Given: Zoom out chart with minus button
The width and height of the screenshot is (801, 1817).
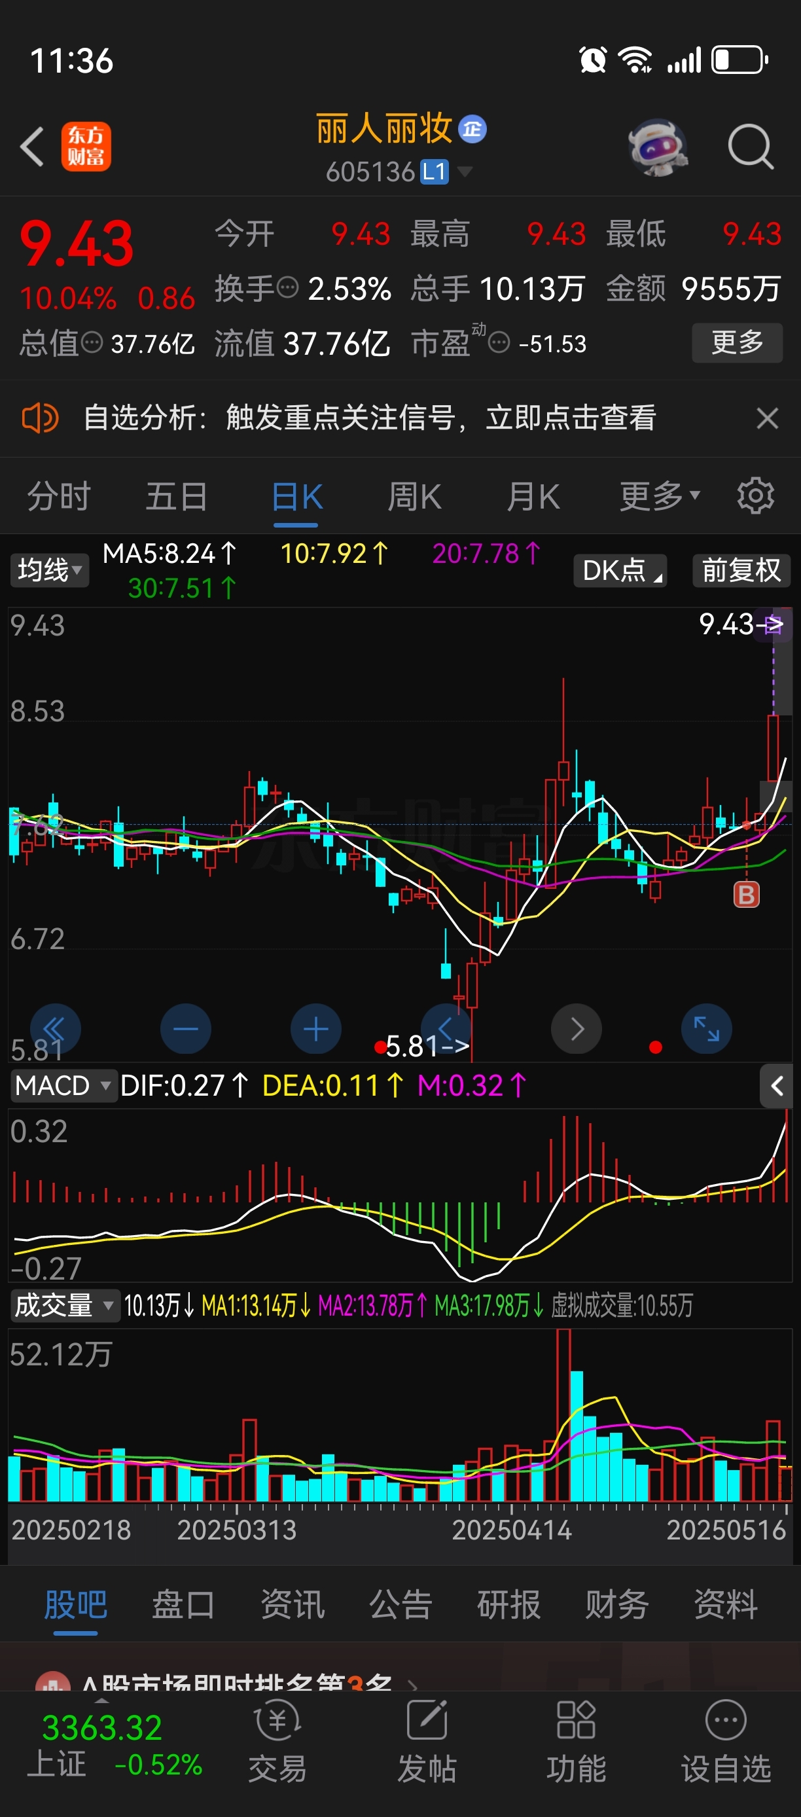Looking at the screenshot, I should [x=185, y=1029].
